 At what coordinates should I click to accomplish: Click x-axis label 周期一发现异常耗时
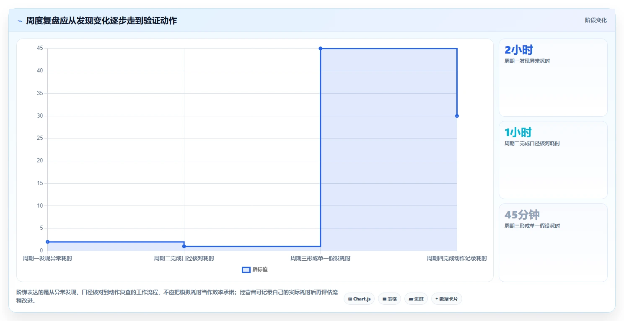pos(47,259)
